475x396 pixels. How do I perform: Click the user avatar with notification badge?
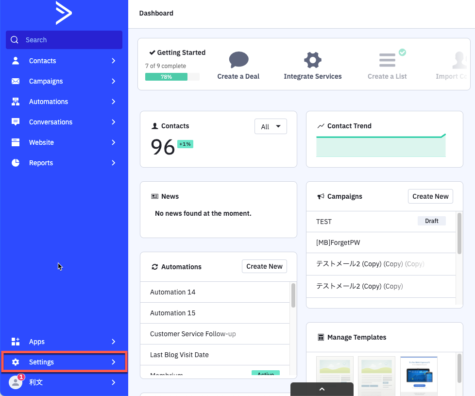coord(16,382)
